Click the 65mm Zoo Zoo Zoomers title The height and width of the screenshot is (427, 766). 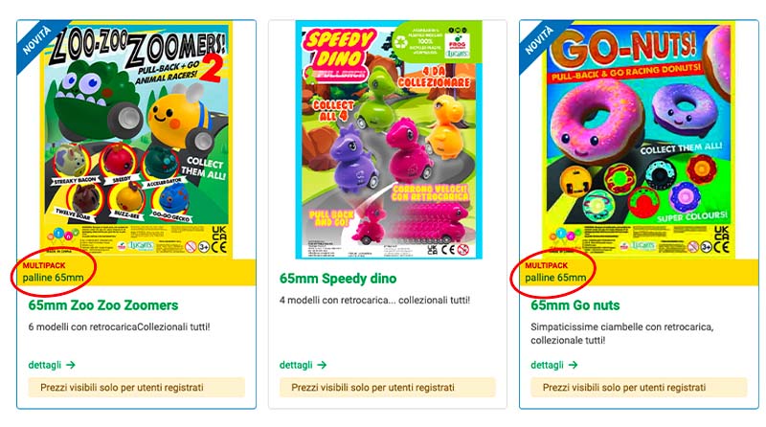tap(103, 305)
